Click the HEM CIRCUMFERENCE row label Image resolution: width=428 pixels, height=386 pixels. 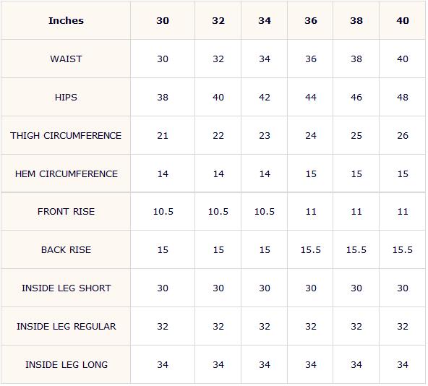click(67, 174)
